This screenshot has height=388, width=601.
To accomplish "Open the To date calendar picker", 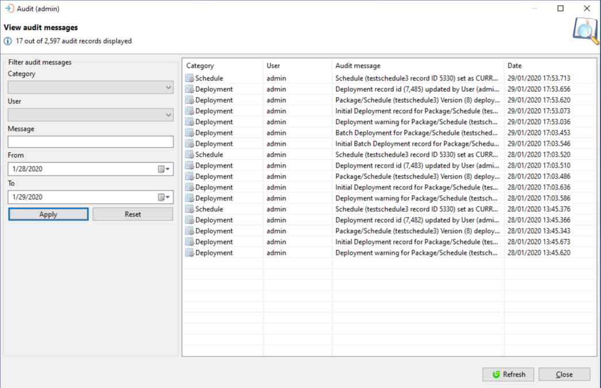I will 164,197.
